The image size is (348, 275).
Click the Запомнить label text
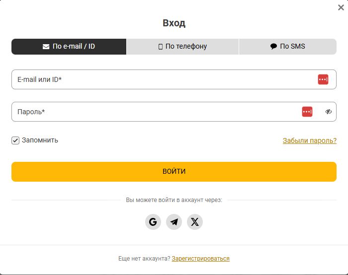(40, 140)
